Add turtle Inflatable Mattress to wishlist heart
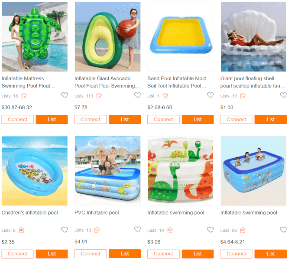This screenshot has width=288, height=260. pos(65,95)
